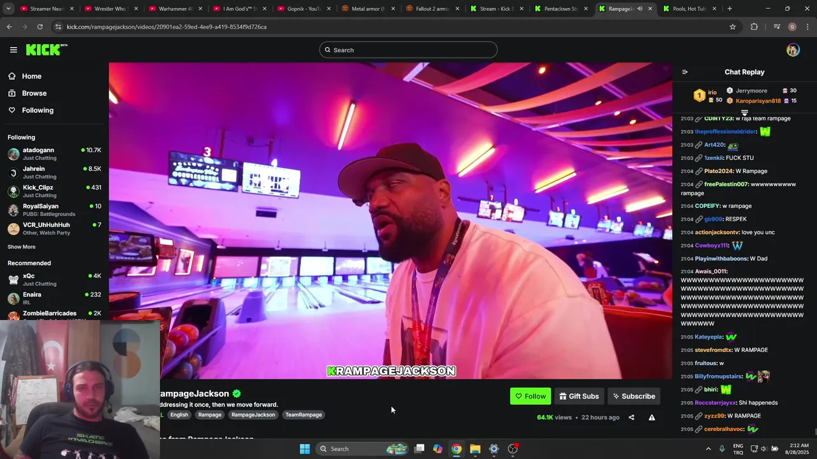Open atadogann channel in Following list
Screen dimensions: 817x459
pyautogui.click(x=54, y=154)
